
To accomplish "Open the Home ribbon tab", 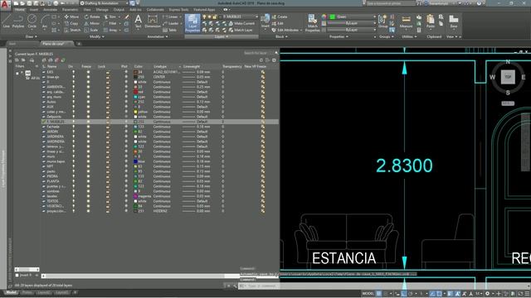I will click(20, 10).
